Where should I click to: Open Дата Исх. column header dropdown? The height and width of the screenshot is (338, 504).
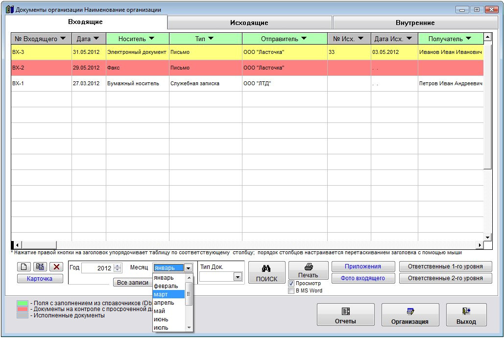(x=409, y=39)
